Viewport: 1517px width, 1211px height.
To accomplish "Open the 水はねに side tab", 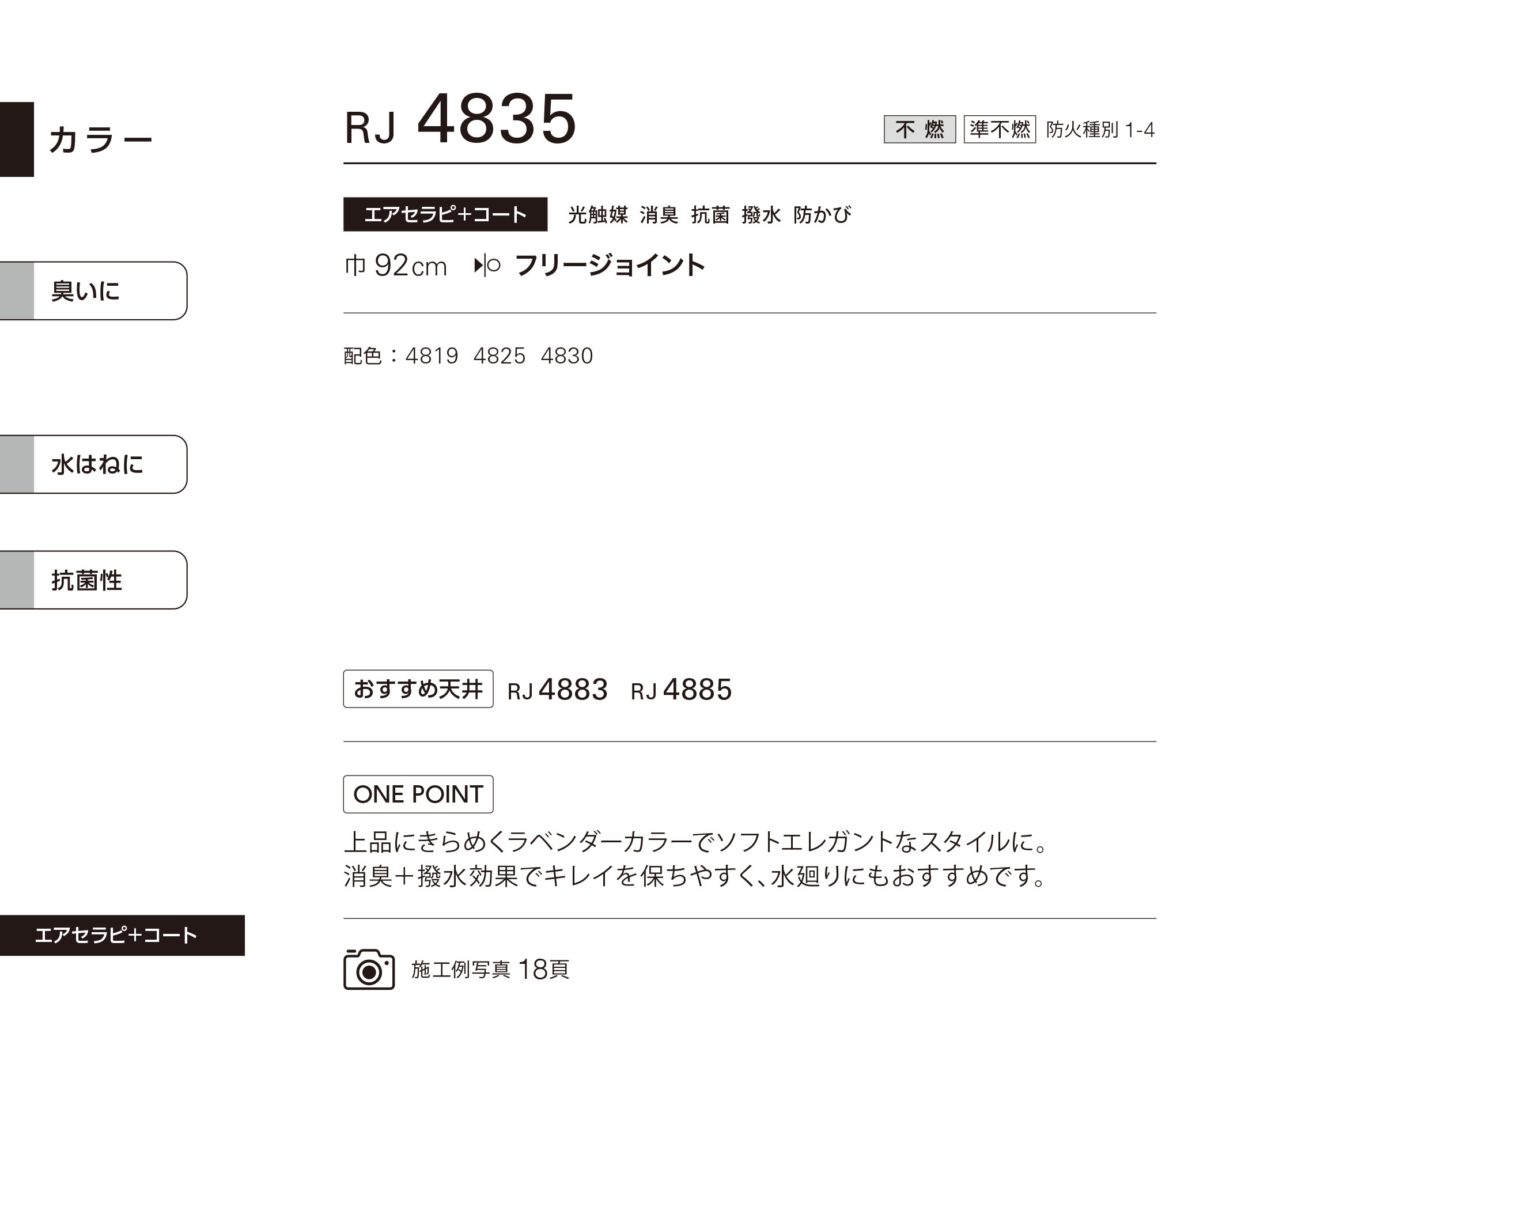I will click(93, 464).
